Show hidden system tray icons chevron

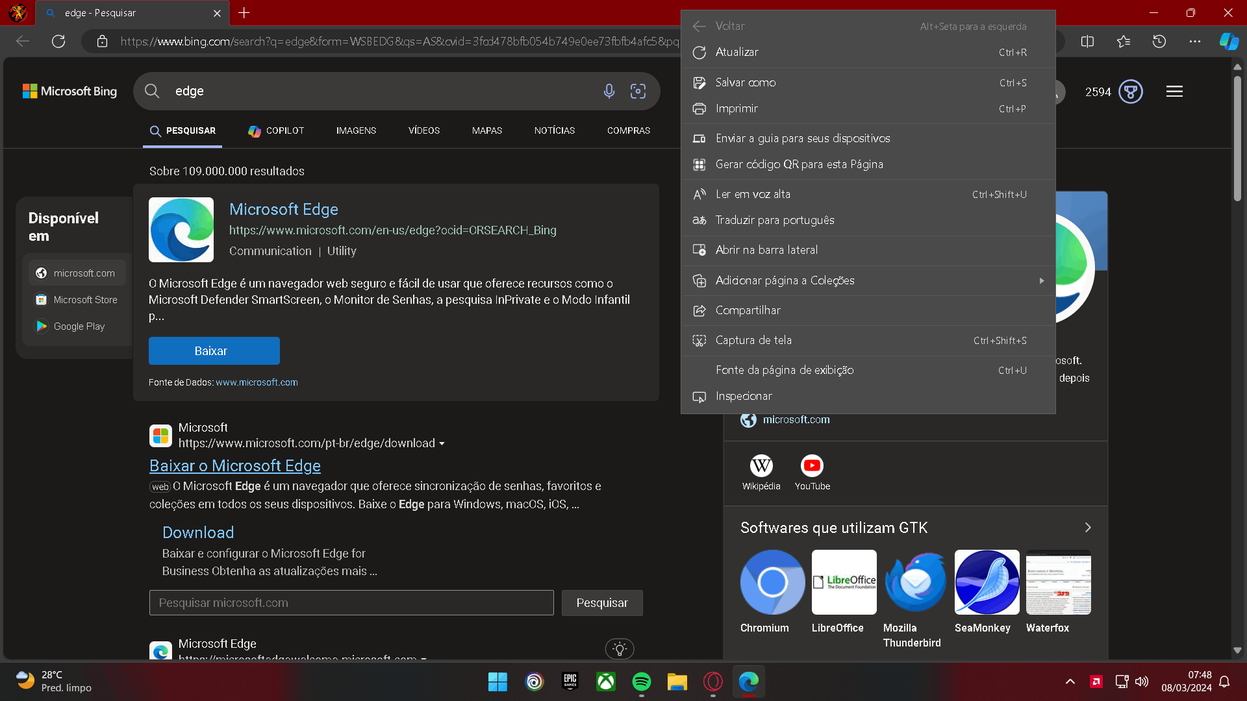click(1070, 682)
